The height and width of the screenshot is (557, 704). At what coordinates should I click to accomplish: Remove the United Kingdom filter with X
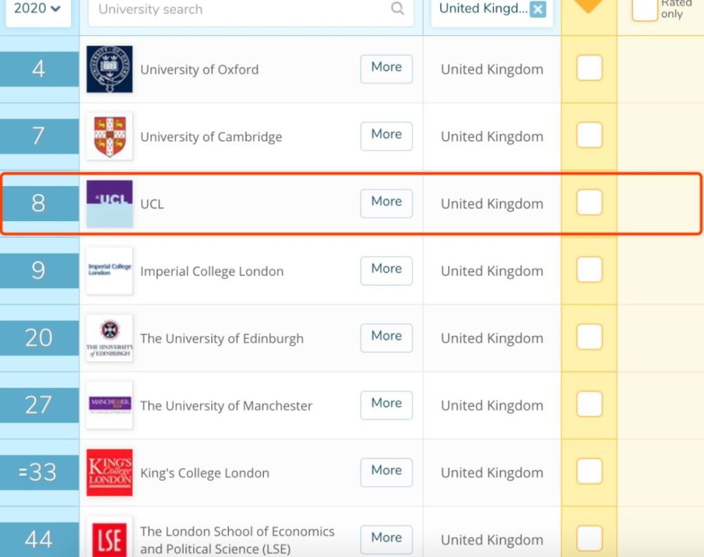coord(538,9)
